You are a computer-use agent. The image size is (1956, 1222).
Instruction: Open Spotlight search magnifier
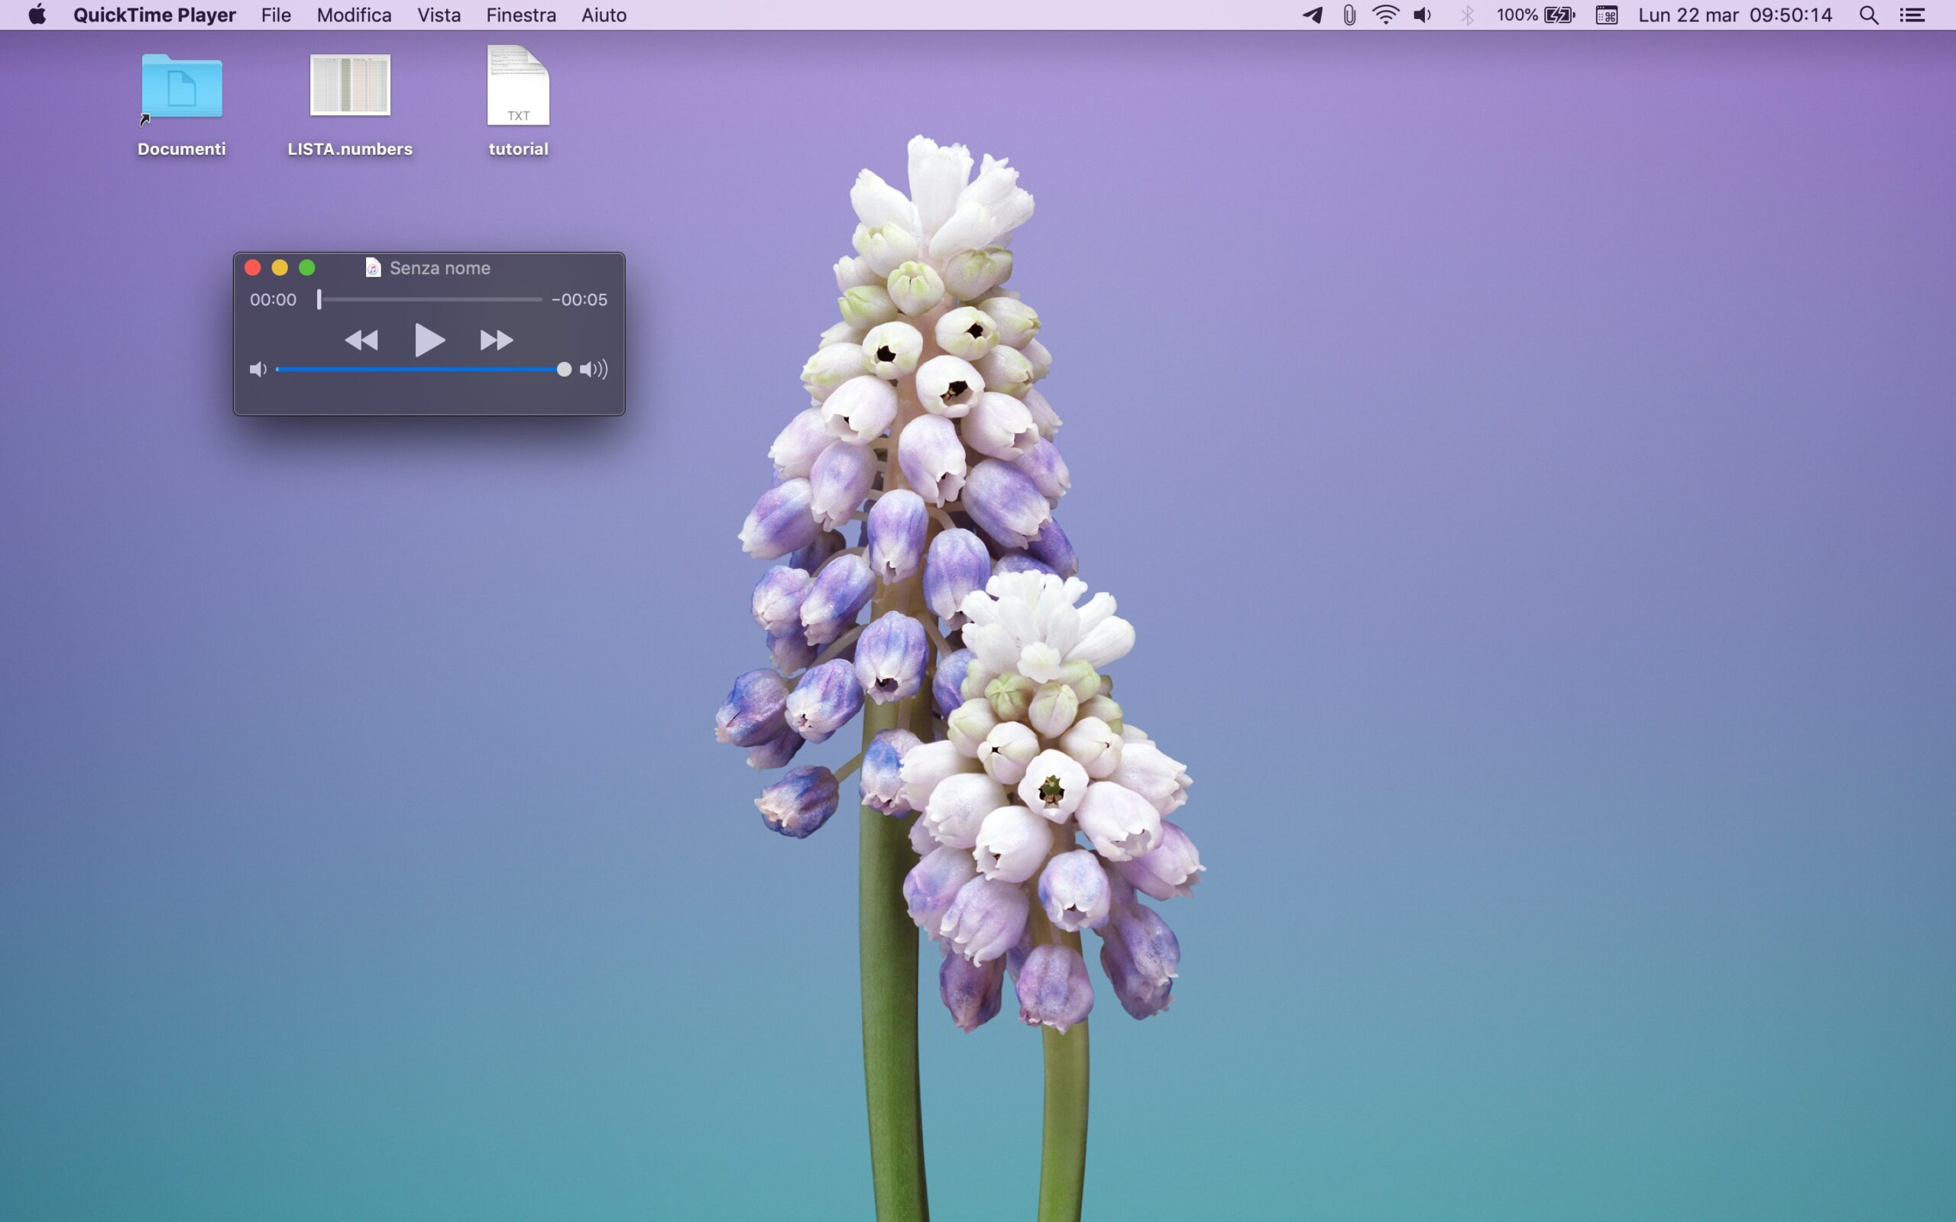click(x=1868, y=15)
